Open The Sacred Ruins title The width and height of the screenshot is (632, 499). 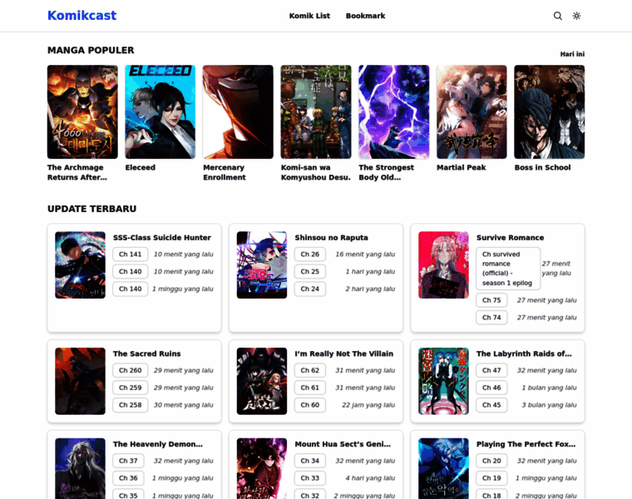coord(146,353)
